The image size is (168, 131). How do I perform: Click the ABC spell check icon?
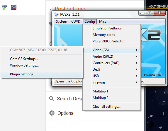pos(5,7)
